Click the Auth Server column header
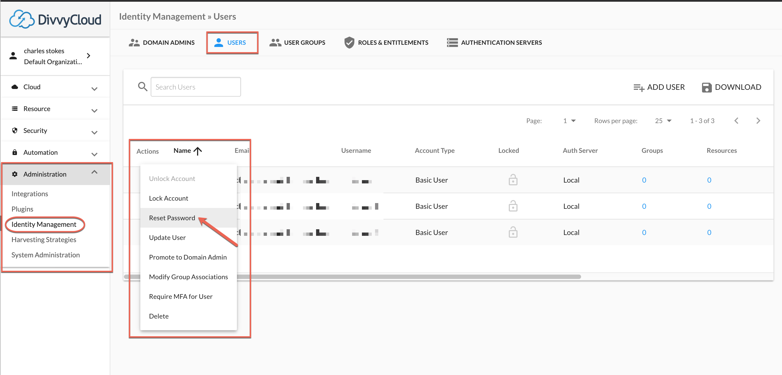This screenshot has height=375, width=782. coord(580,151)
